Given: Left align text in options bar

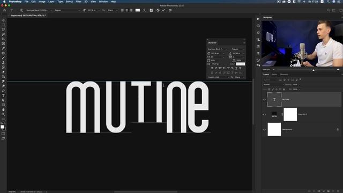Looking at the screenshot, I should click(122, 10).
